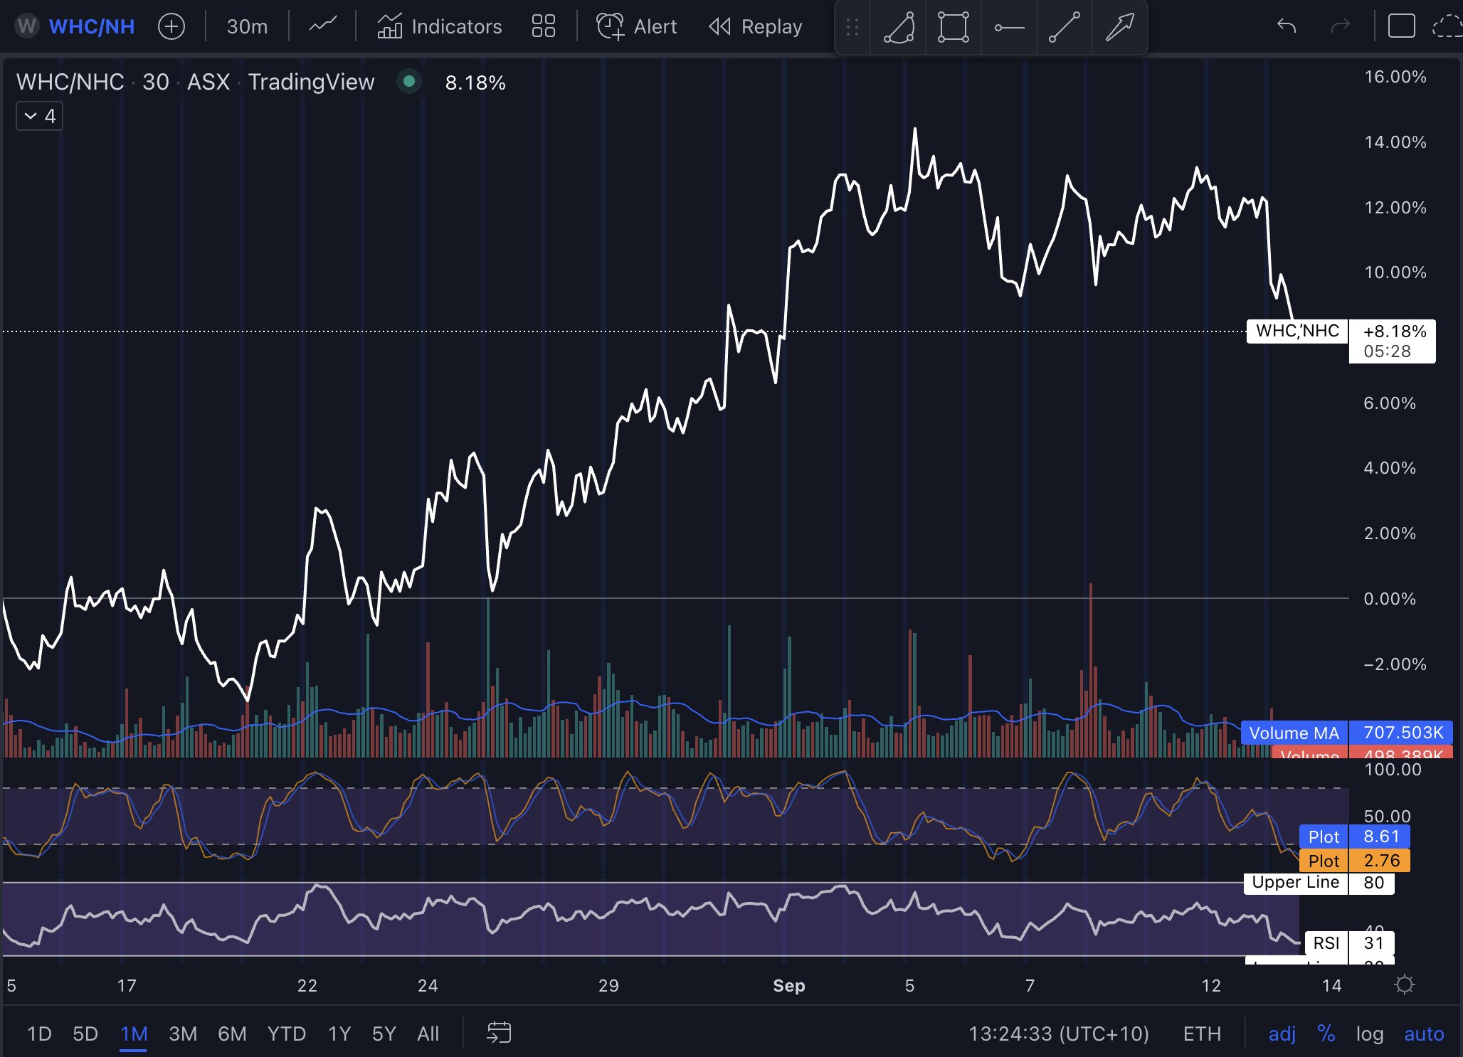Open the go-to-date calendar icon
This screenshot has width=1463, height=1057.
(499, 1033)
